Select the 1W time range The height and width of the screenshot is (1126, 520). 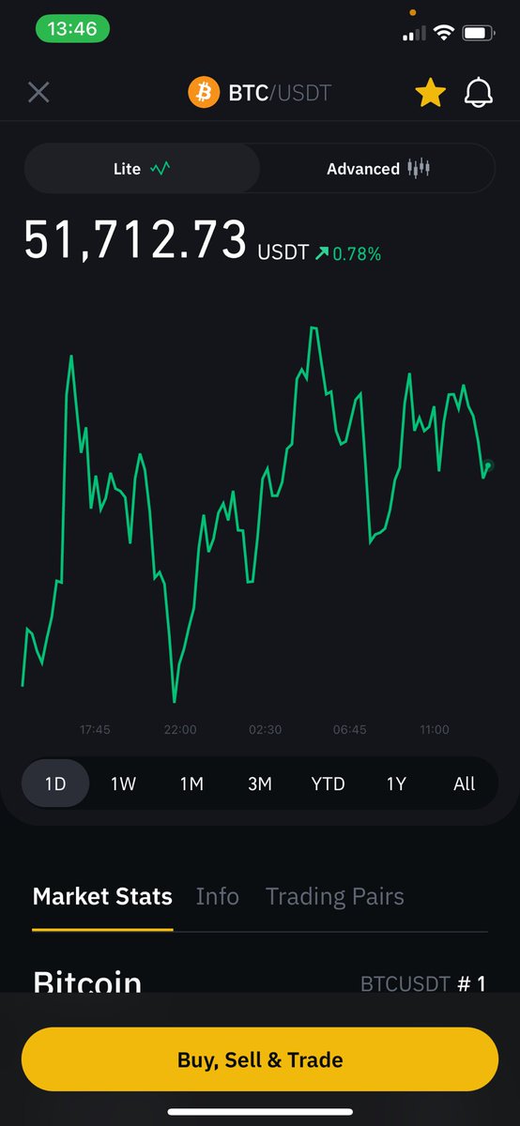(x=124, y=784)
